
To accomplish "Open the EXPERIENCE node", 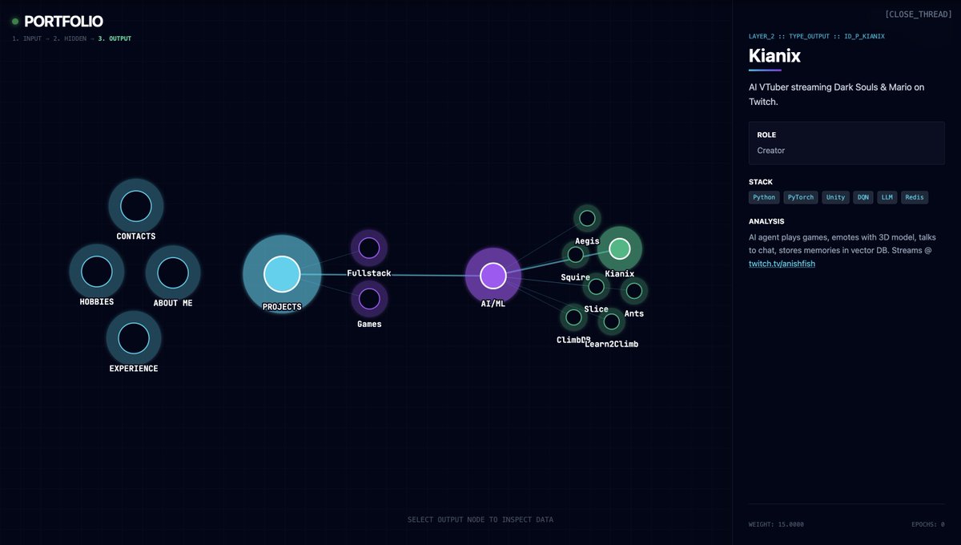I will point(133,338).
